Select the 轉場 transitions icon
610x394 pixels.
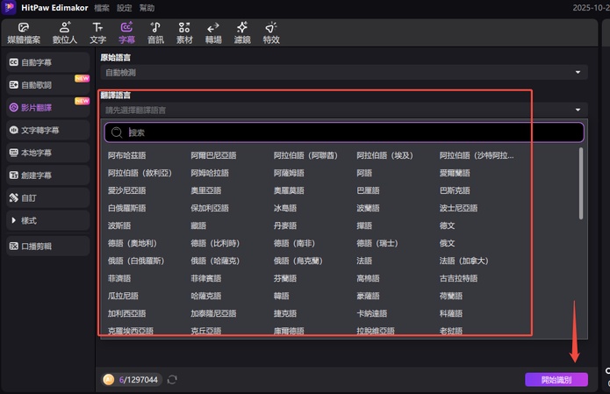coord(213,32)
